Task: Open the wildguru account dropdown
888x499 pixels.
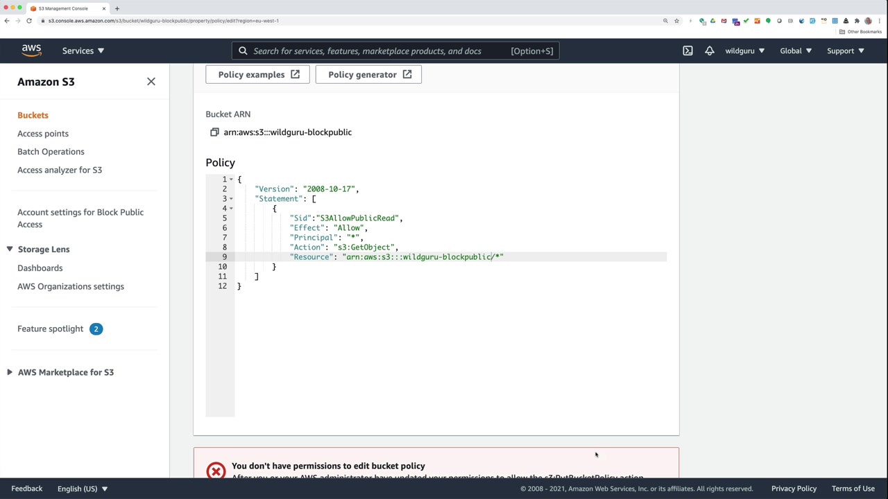Action: 744,51
